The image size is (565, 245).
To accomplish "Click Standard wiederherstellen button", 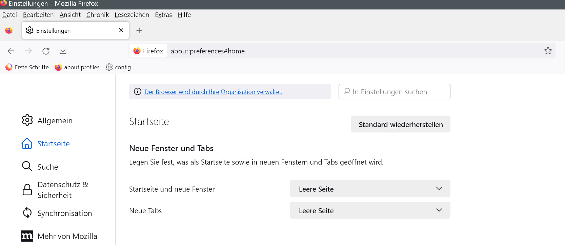I will (401, 124).
